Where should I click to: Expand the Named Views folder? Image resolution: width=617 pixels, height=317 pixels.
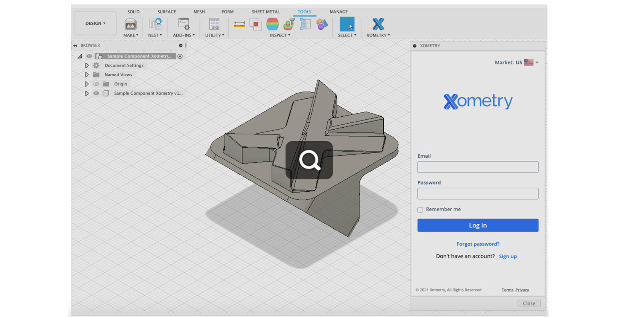pyautogui.click(x=87, y=75)
